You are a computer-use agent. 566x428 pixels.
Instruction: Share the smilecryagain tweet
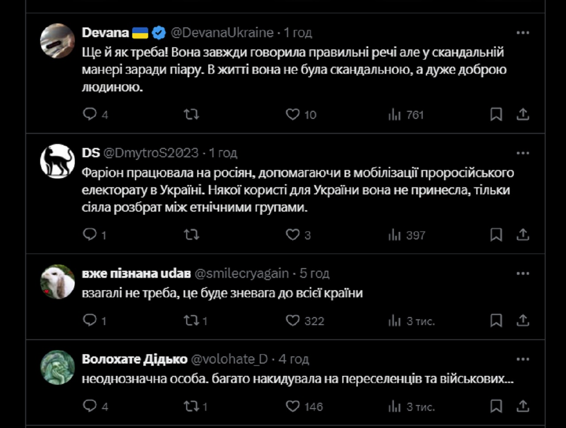pos(523,320)
